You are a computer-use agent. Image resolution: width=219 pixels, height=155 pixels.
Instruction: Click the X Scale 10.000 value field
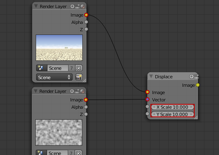pyautogui.click(x=172, y=107)
